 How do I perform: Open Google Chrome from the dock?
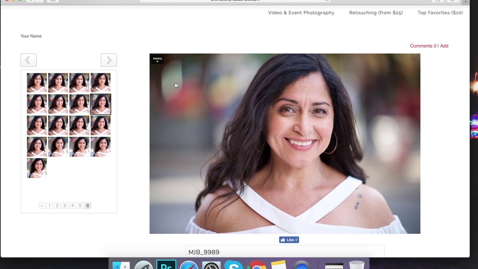point(256,265)
